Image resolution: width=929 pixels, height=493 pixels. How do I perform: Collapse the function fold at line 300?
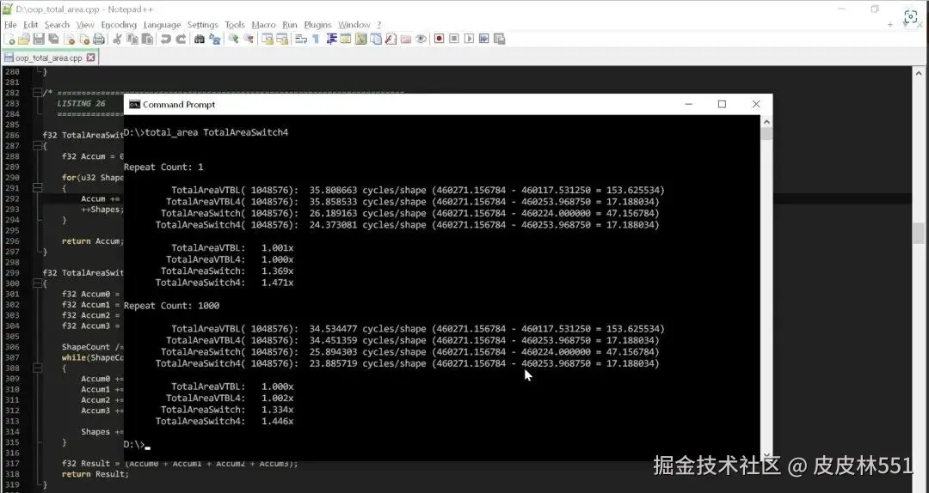pos(37,283)
